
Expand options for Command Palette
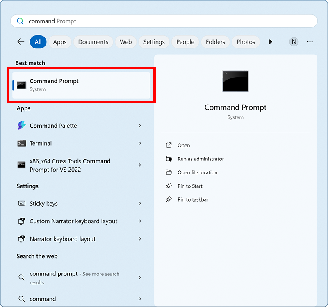point(139,126)
